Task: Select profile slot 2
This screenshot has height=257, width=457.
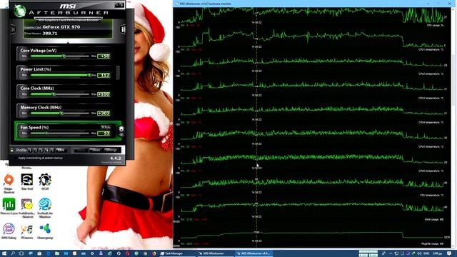Action: click(35, 150)
